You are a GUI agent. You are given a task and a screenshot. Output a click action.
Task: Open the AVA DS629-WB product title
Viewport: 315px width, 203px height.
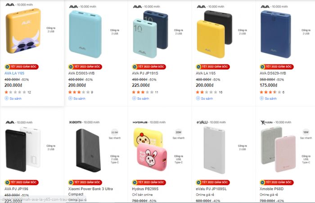[x=273, y=73]
